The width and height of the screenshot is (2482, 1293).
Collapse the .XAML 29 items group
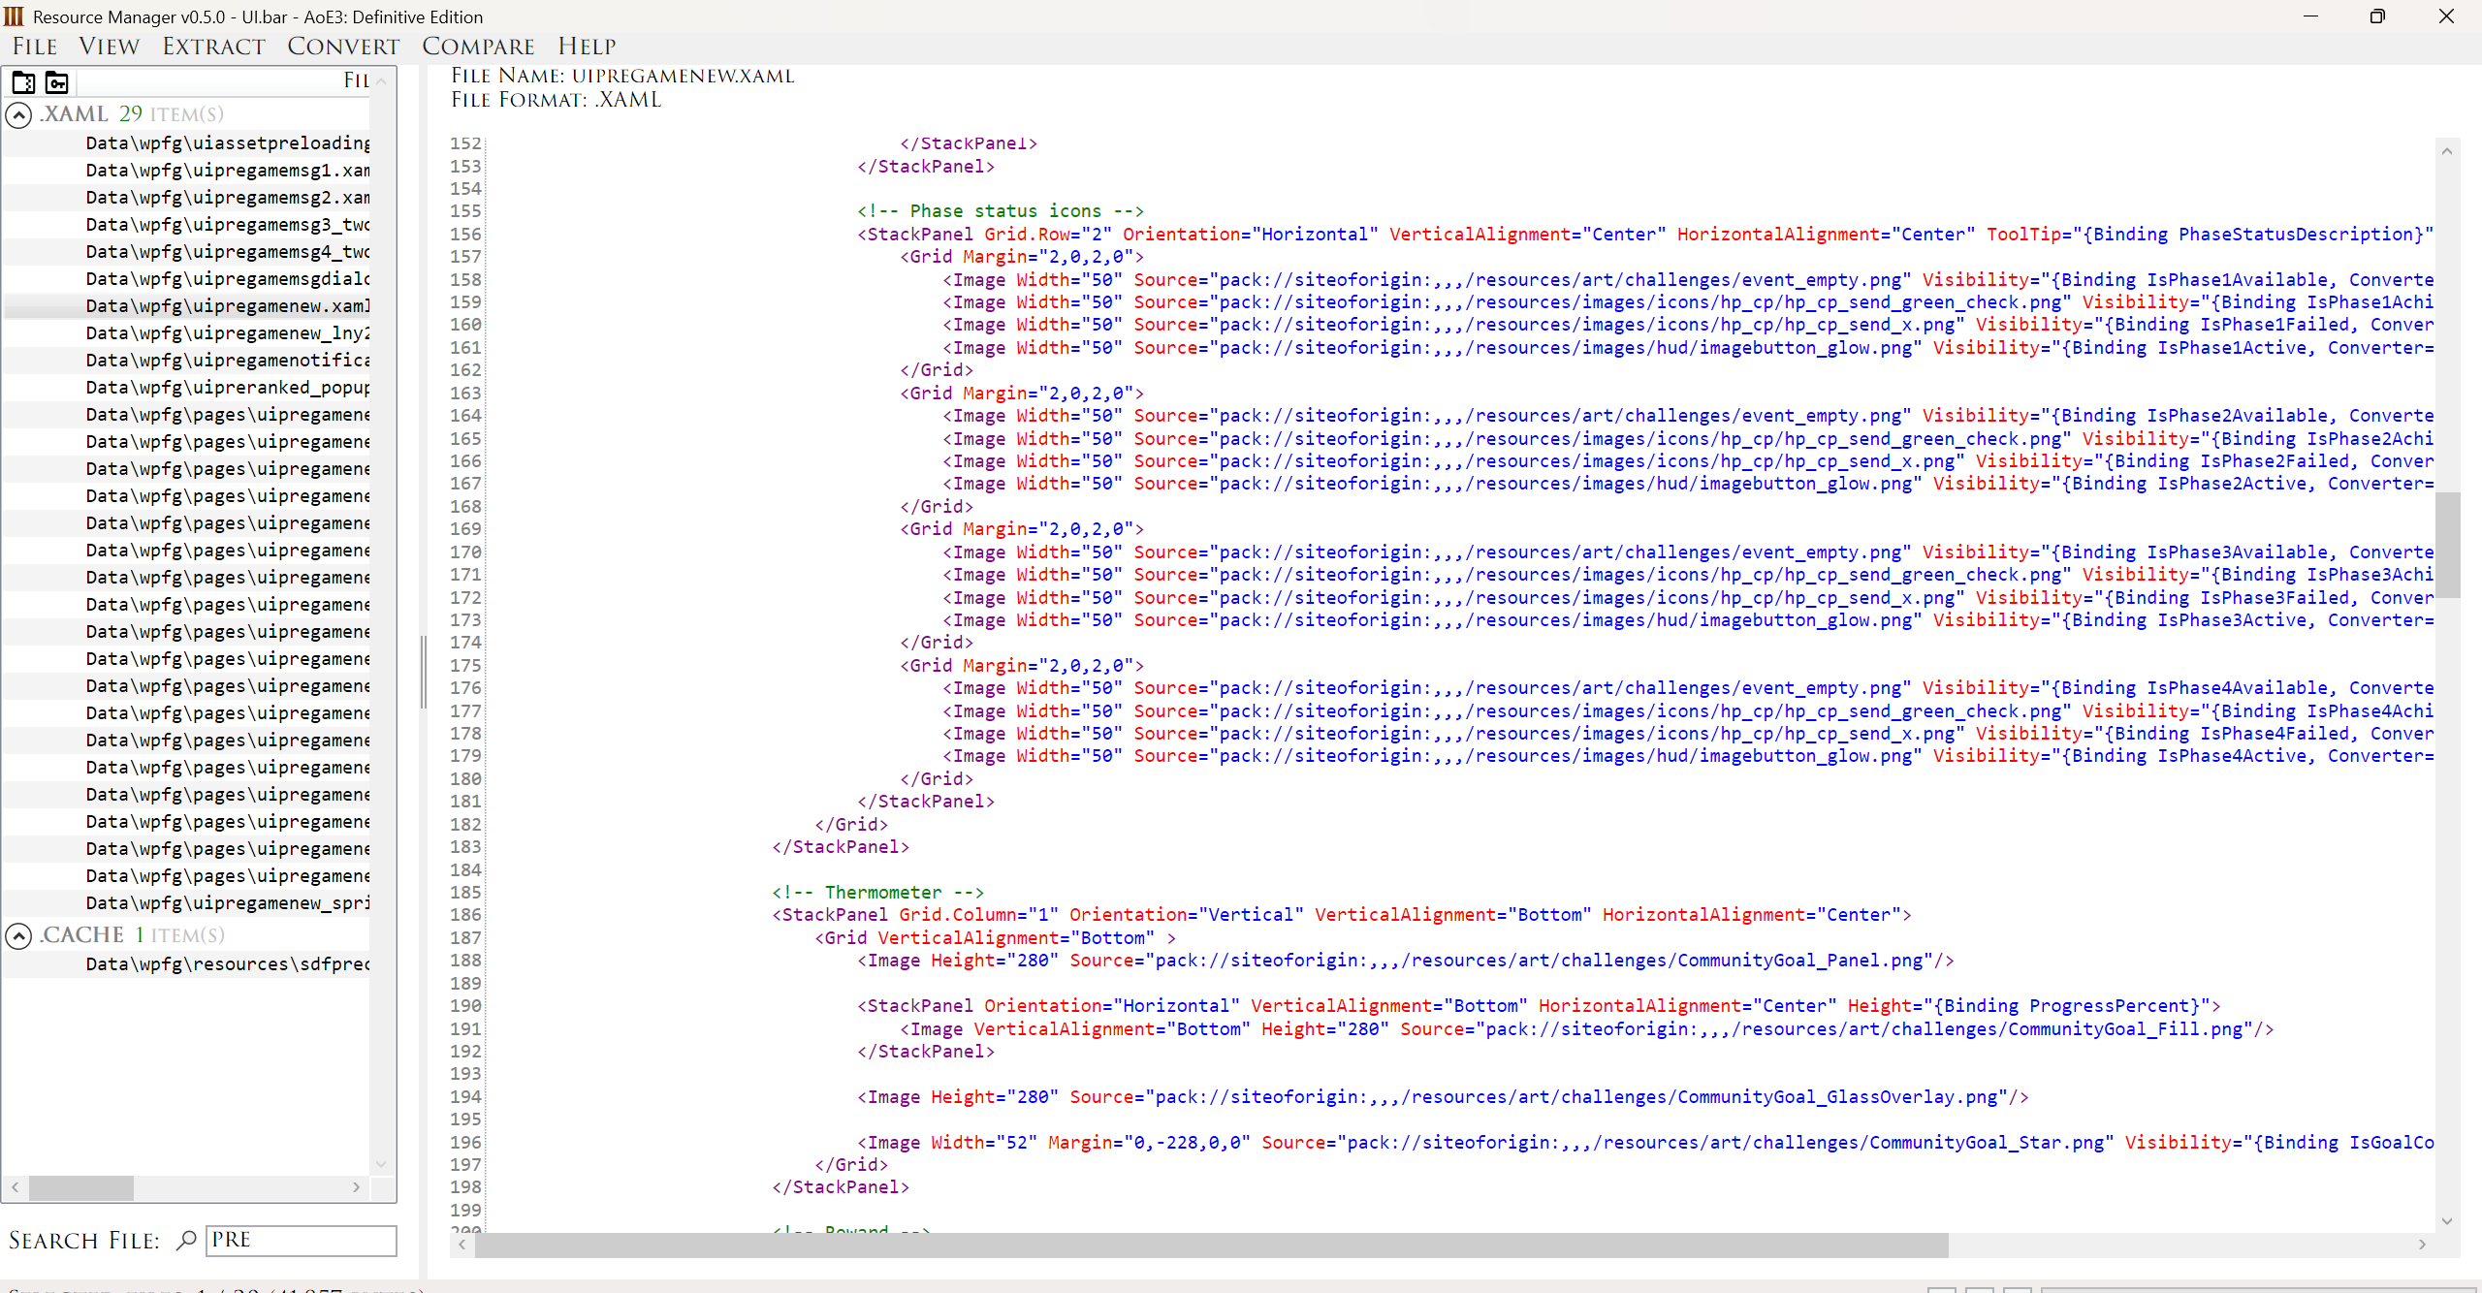pyautogui.click(x=18, y=115)
